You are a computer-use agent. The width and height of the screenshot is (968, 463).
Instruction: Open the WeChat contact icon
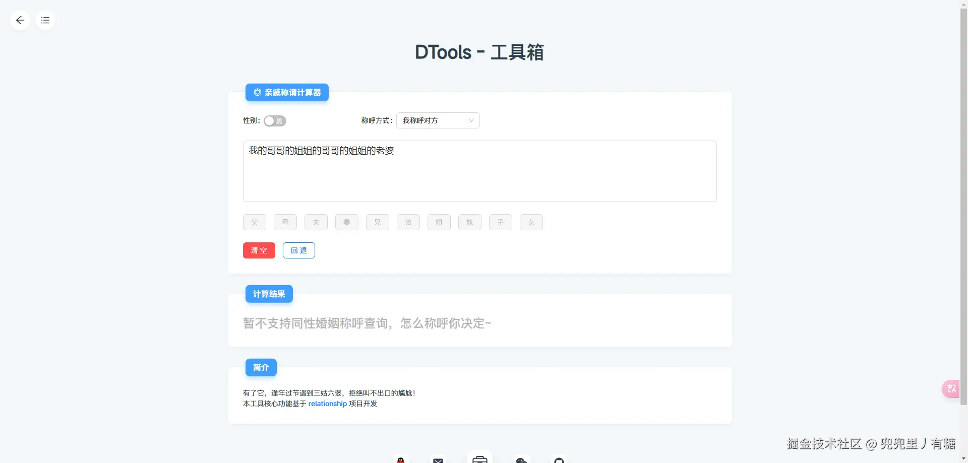(522, 459)
